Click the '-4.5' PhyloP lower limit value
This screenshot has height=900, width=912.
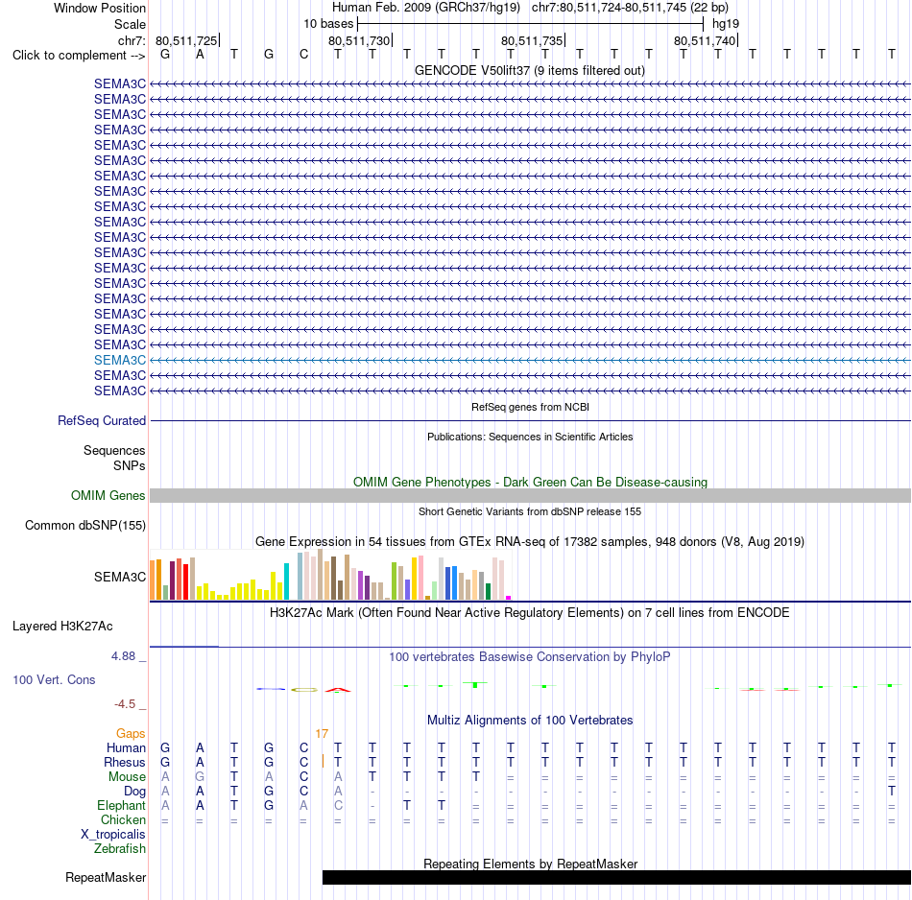(x=125, y=704)
